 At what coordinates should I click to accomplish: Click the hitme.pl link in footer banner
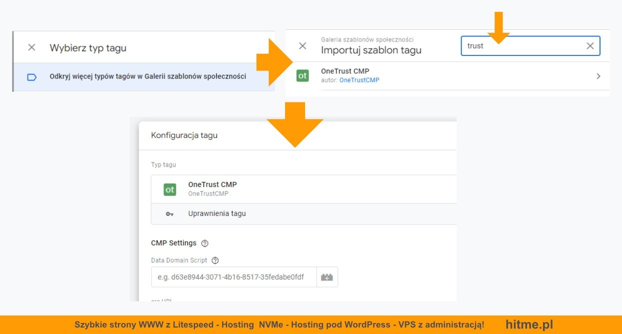point(529,324)
